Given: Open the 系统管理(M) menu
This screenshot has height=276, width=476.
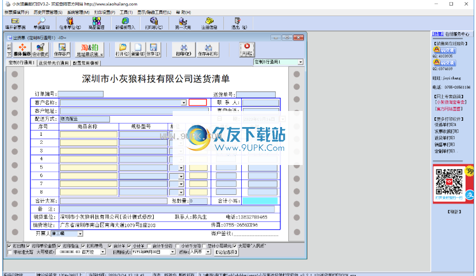Looking at the screenshot, I should pos(78,12).
